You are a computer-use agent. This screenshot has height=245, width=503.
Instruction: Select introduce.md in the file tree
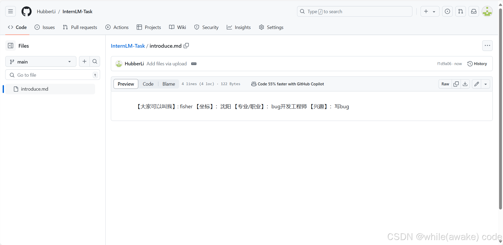pyautogui.click(x=50, y=89)
